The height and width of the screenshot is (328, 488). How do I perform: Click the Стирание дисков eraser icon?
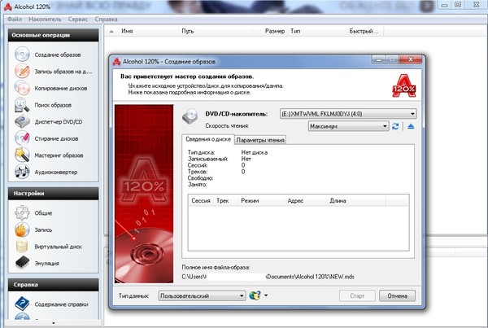22,138
